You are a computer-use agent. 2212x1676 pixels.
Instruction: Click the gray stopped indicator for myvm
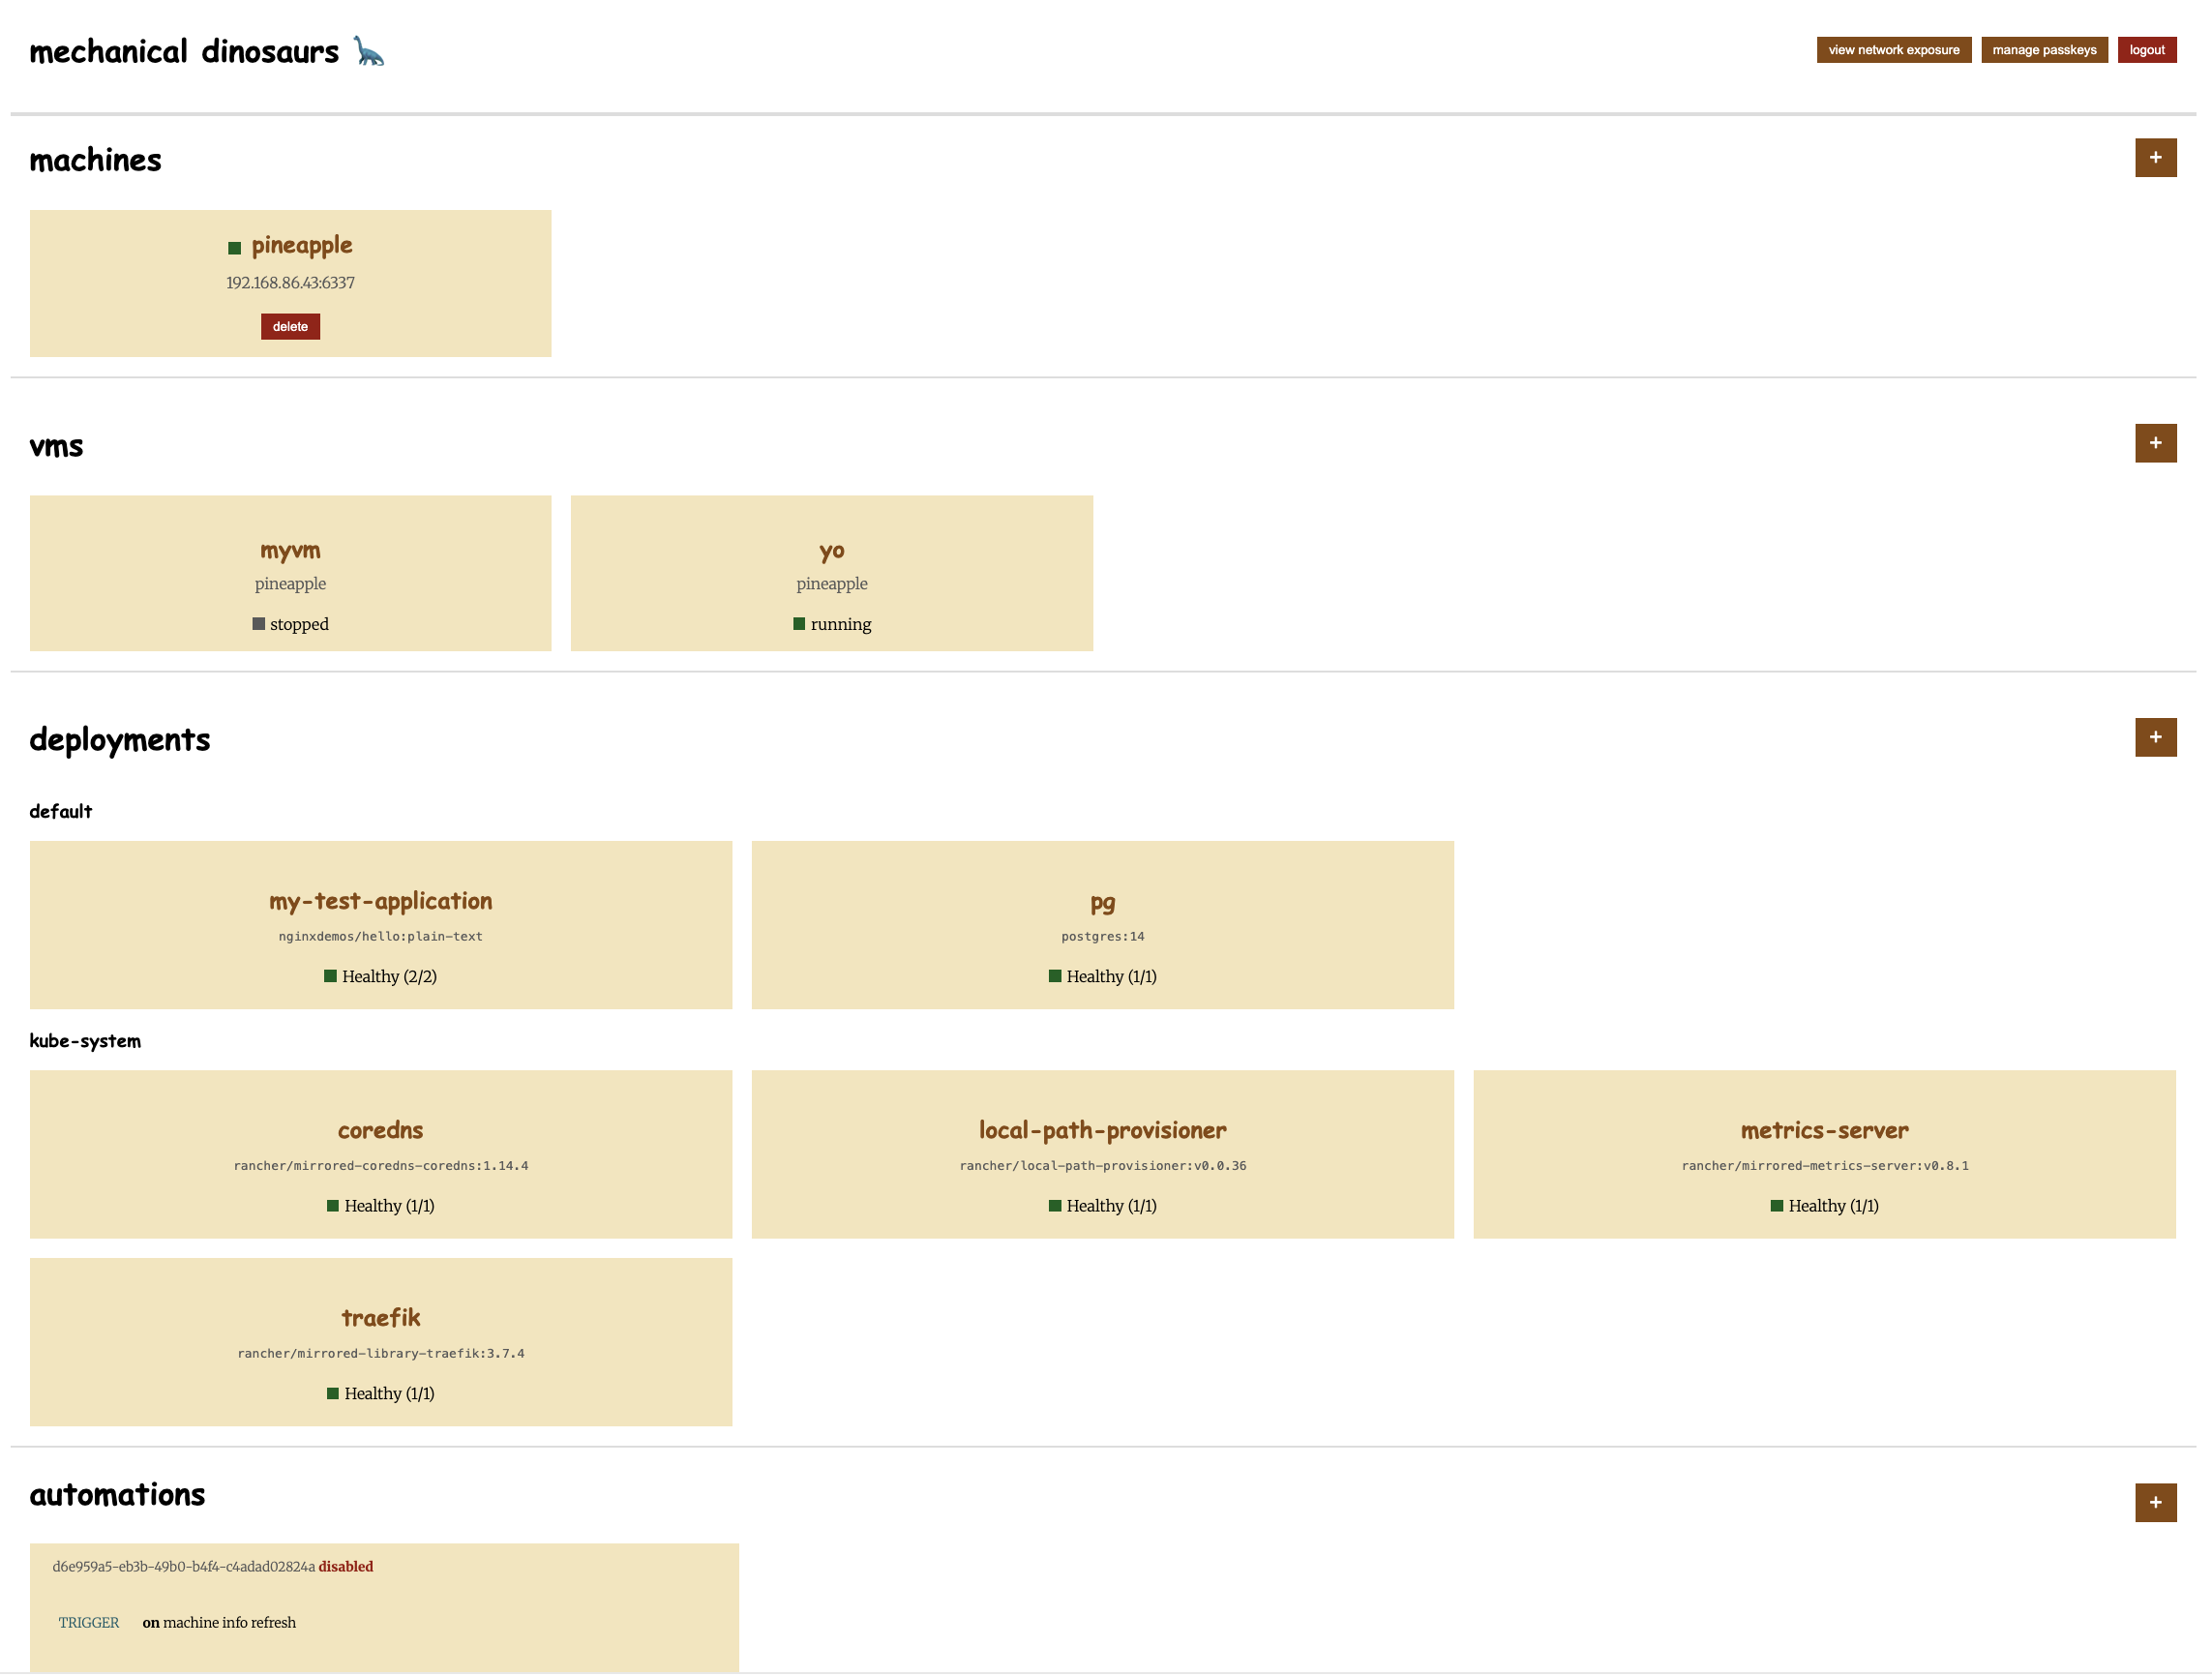click(258, 624)
